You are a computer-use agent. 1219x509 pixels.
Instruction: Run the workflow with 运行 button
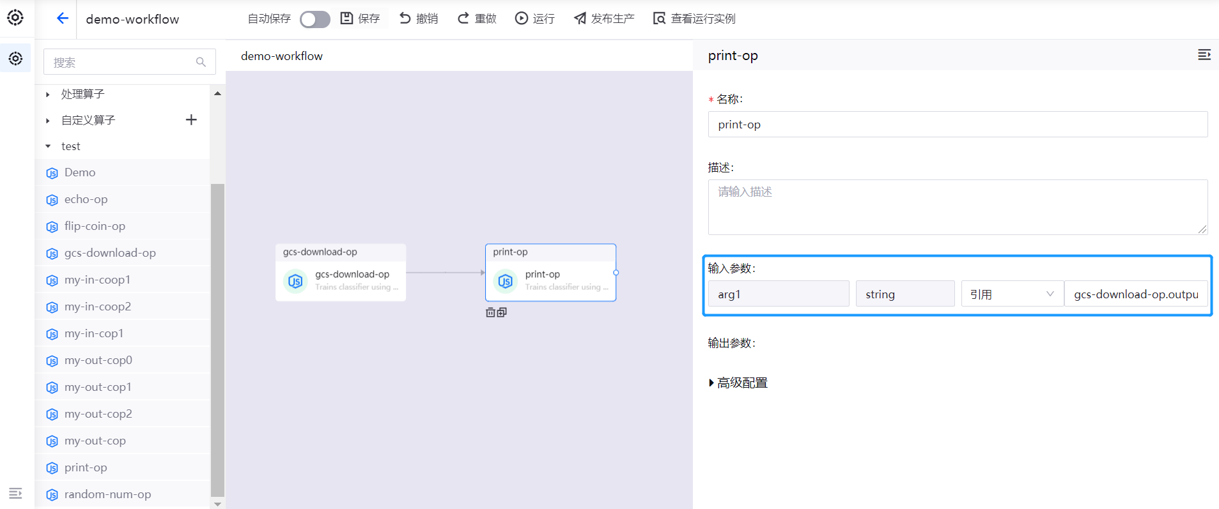click(535, 19)
